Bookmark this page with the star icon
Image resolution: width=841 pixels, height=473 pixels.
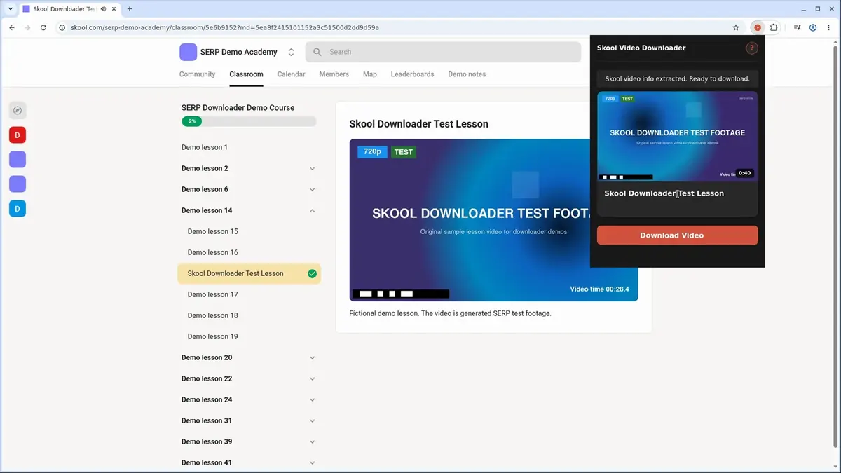pos(736,27)
